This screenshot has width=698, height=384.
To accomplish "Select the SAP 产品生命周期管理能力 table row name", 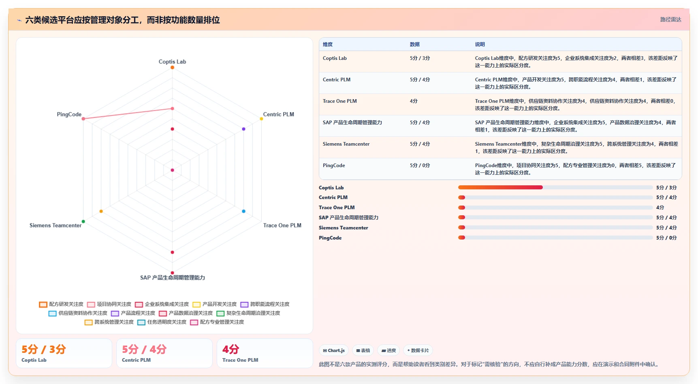I will point(352,123).
